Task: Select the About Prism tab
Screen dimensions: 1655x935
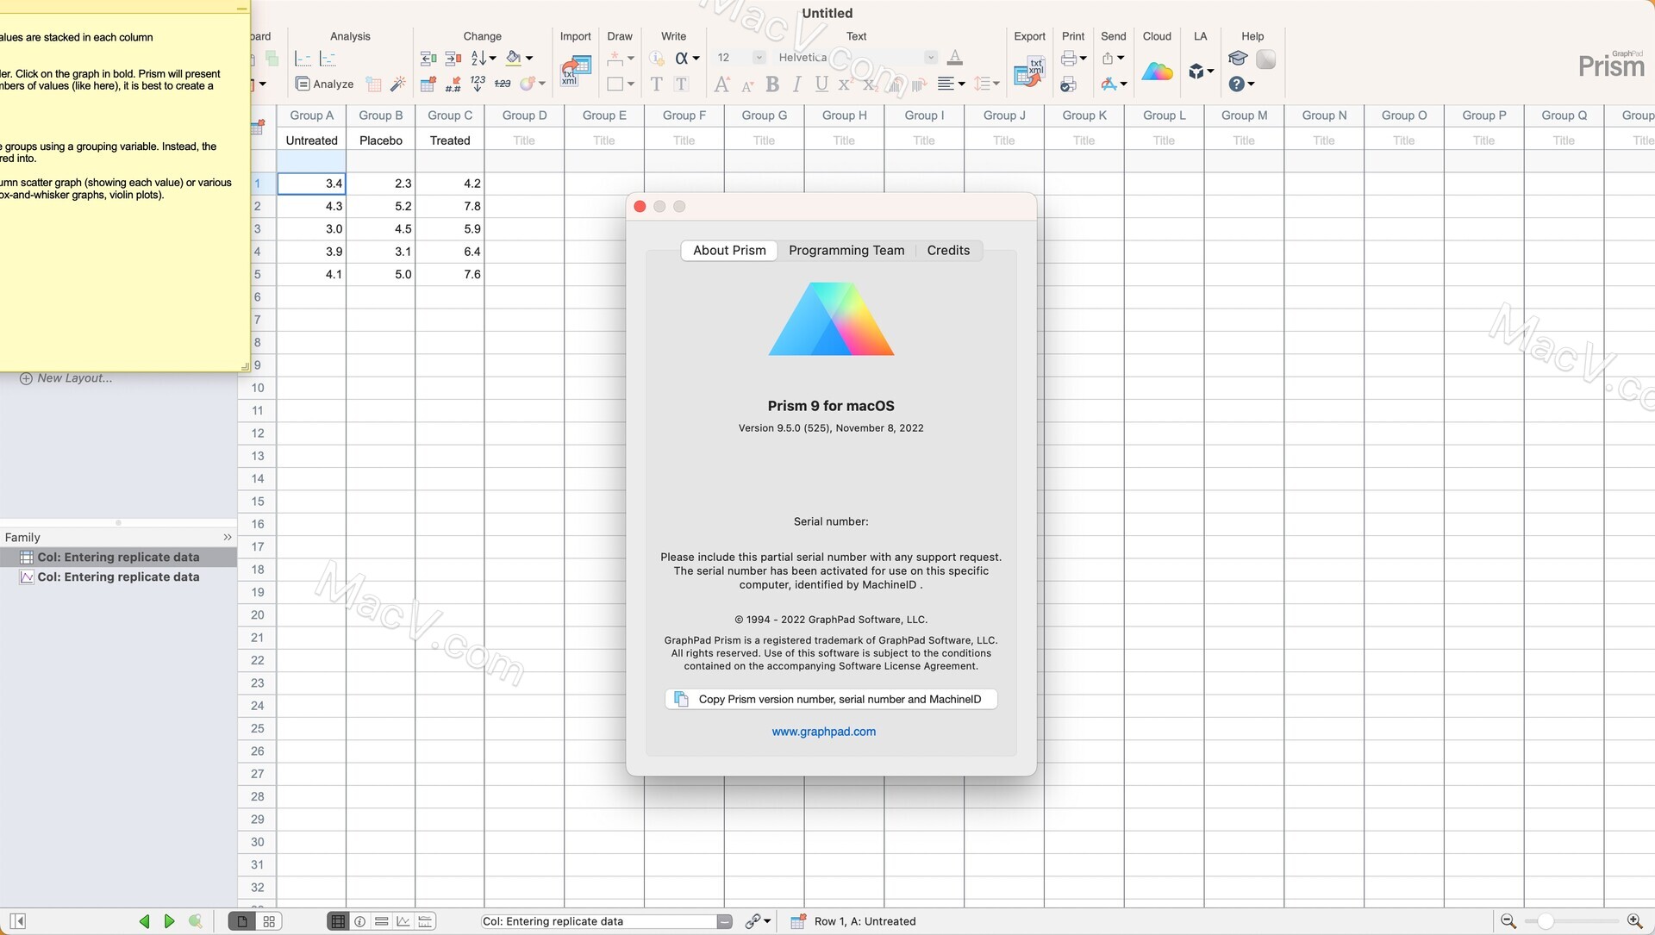Action: tap(729, 250)
